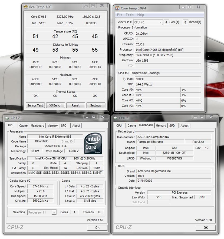Switch to Cache tab in left CPU-Z
Image resolution: width=224 pixels, height=239 pixels.
point(23,125)
